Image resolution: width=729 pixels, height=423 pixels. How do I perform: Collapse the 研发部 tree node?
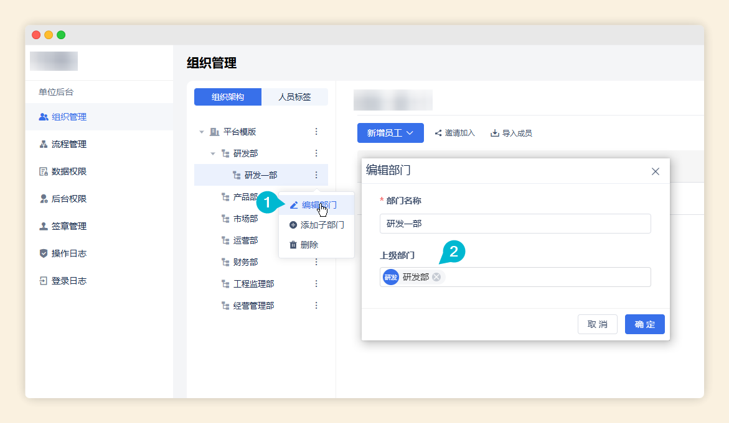coord(213,153)
